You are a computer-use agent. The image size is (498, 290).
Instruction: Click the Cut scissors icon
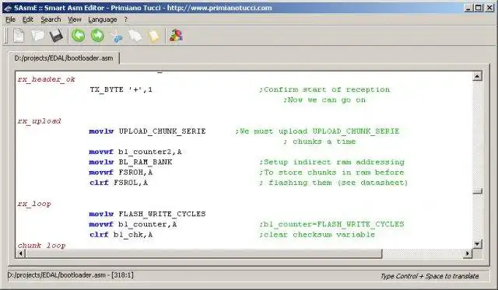(117, 36)
